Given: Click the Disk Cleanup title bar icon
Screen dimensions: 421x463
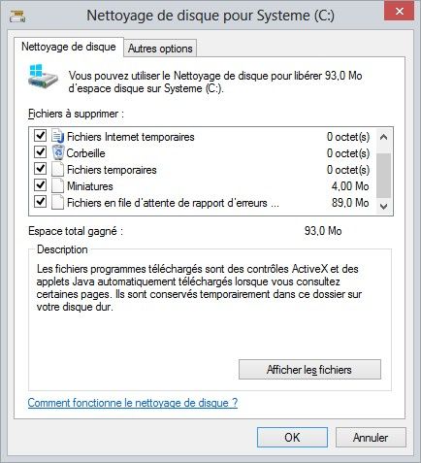Looking at the screenshot, I should click(17, 16).
